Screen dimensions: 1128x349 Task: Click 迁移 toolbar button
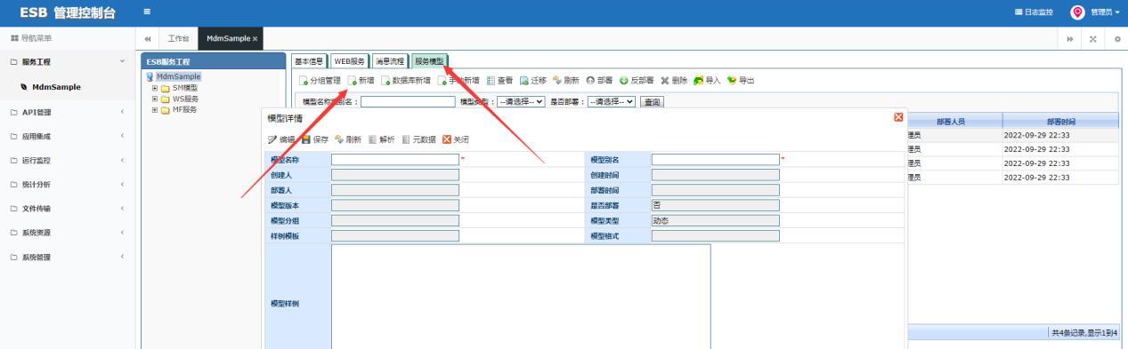pos(532,80)
